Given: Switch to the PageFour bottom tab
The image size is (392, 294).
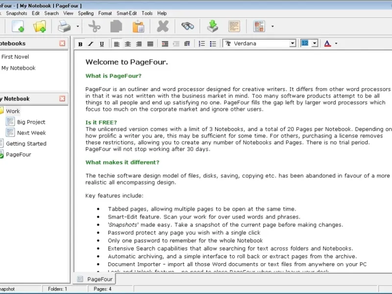Looking at the screenshot, I should (95, 279).
